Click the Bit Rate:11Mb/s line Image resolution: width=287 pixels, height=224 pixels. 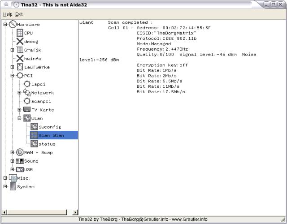click(x=158, y=86)
